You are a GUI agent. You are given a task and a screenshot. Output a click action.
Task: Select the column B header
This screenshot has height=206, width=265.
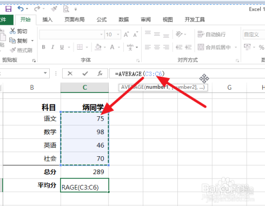pos(32,88)
